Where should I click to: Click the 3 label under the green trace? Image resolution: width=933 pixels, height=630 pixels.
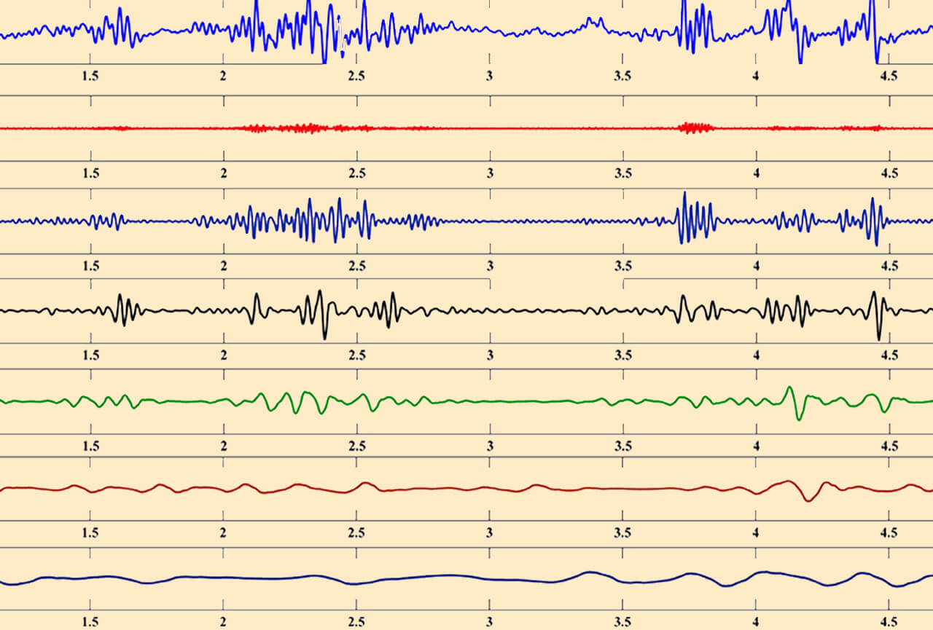tap(491, 446)
